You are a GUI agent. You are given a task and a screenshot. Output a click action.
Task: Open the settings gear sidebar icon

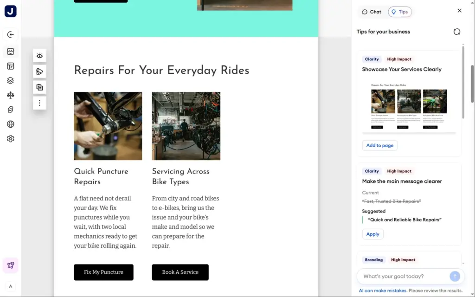(11, 139)
